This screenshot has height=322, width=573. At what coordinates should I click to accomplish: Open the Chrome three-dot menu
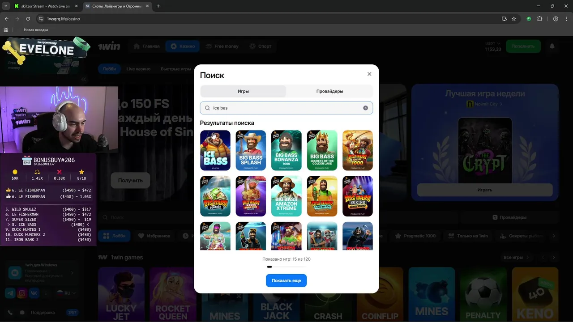566,19
